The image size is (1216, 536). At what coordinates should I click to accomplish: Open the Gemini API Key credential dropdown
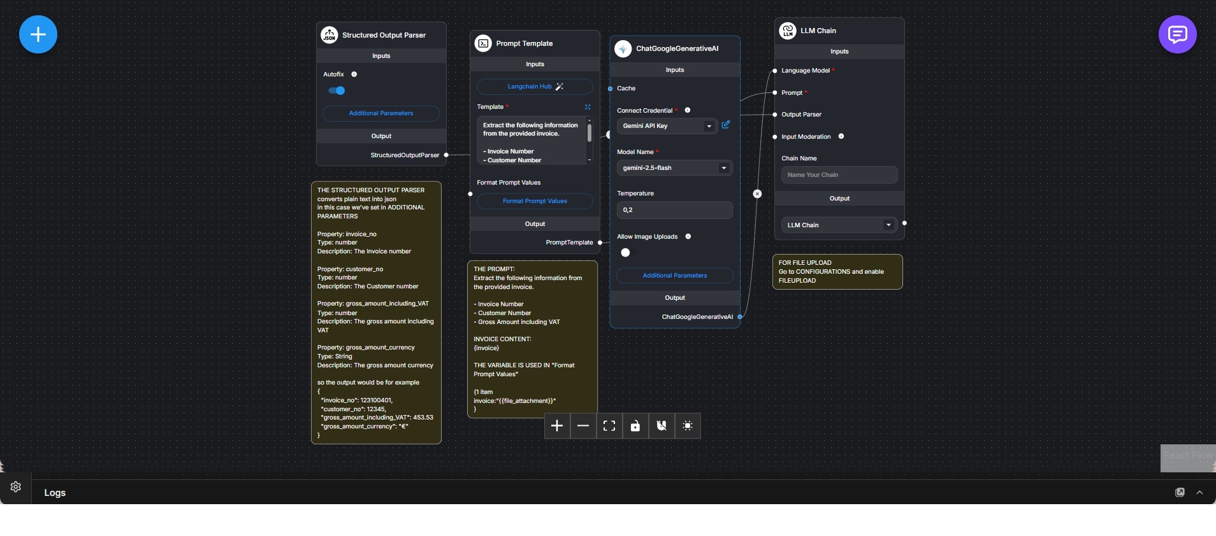point(667,126)
